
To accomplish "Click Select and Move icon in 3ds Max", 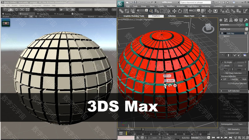I will tap(174, 11).
